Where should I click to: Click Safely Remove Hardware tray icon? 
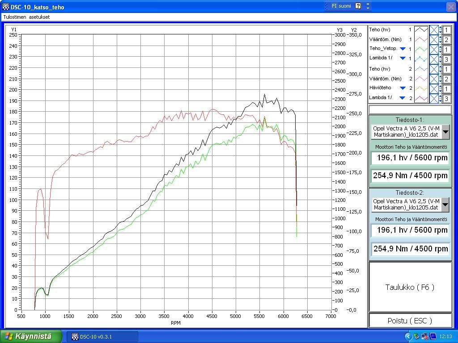416,336
